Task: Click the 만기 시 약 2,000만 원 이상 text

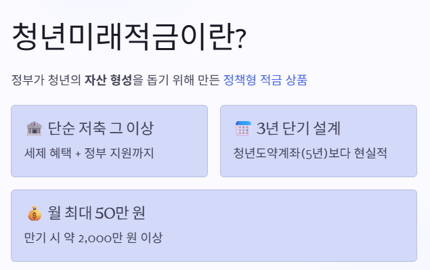Action: (93, 238)
